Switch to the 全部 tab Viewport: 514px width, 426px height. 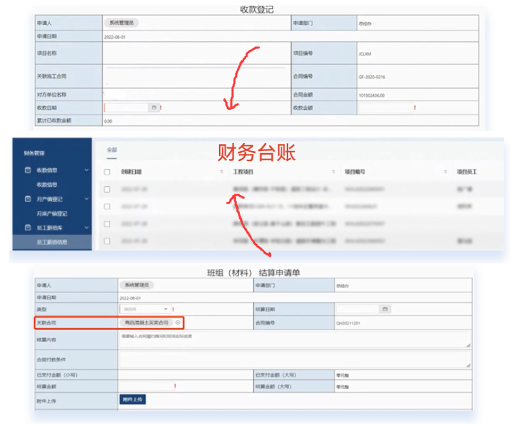pyautogui.click(x=112, y=149)
